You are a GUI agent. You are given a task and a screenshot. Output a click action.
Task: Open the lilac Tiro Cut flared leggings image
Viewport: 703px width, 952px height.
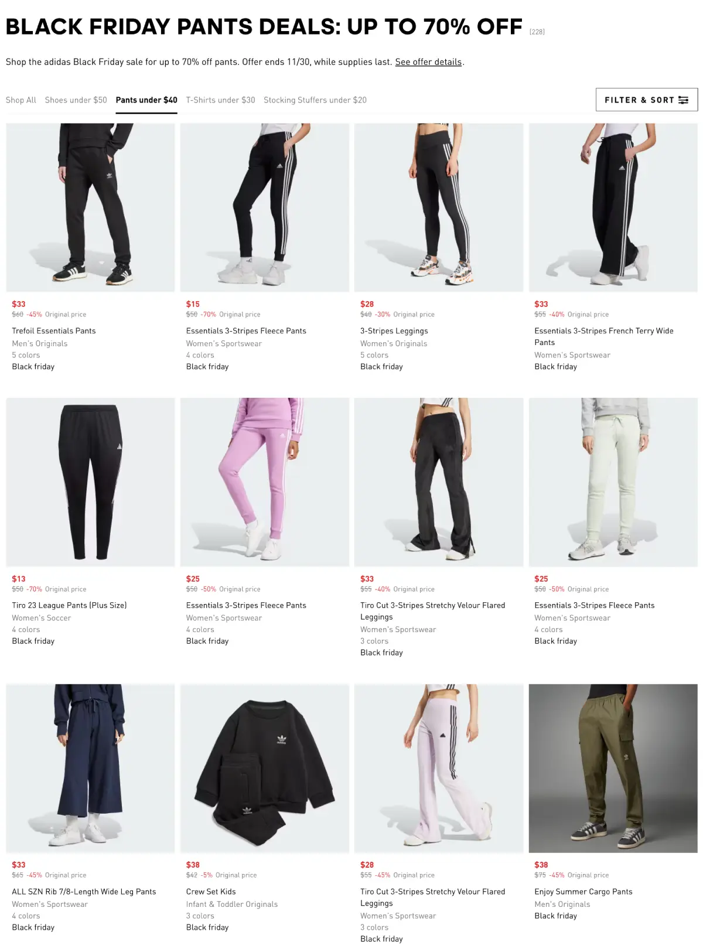click(x=439, y=768)
